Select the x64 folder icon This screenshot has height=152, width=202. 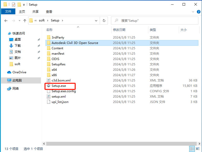(x=49, y=70)
